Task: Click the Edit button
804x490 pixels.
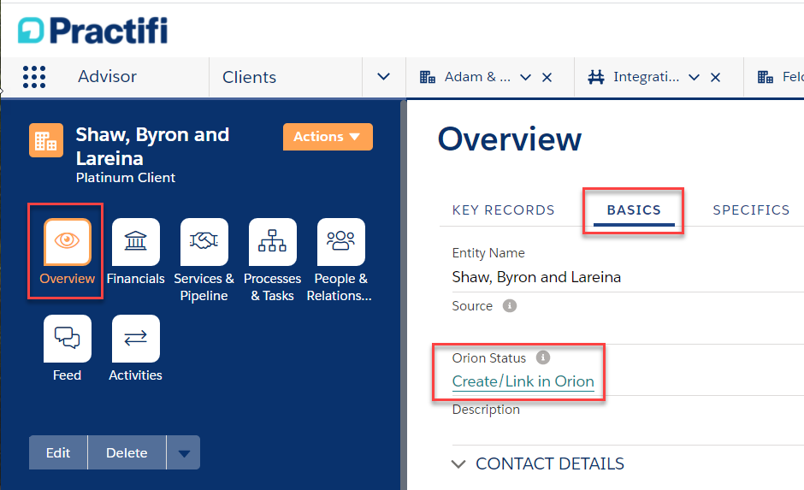Action: [x=58, y=452]
